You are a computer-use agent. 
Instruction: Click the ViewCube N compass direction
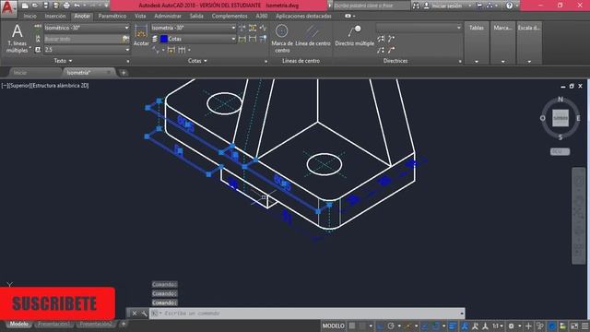point(560,100)
